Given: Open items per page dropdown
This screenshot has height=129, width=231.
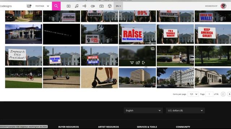Looking at the screenshot, I should pos(193,94).
